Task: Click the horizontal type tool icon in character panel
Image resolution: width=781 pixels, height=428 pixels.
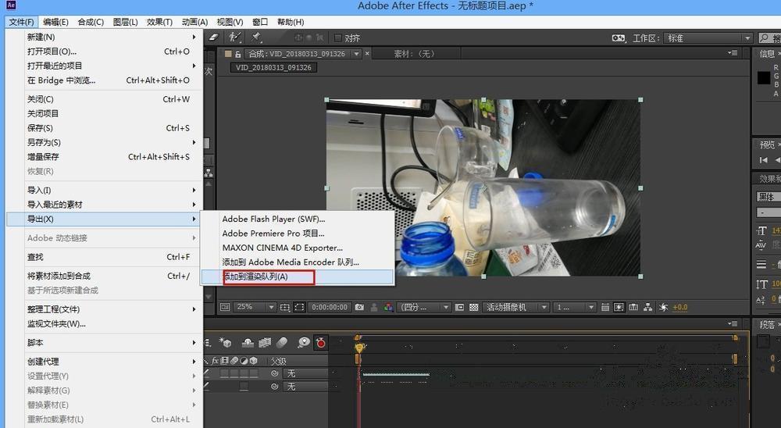Action: (761, 230)
